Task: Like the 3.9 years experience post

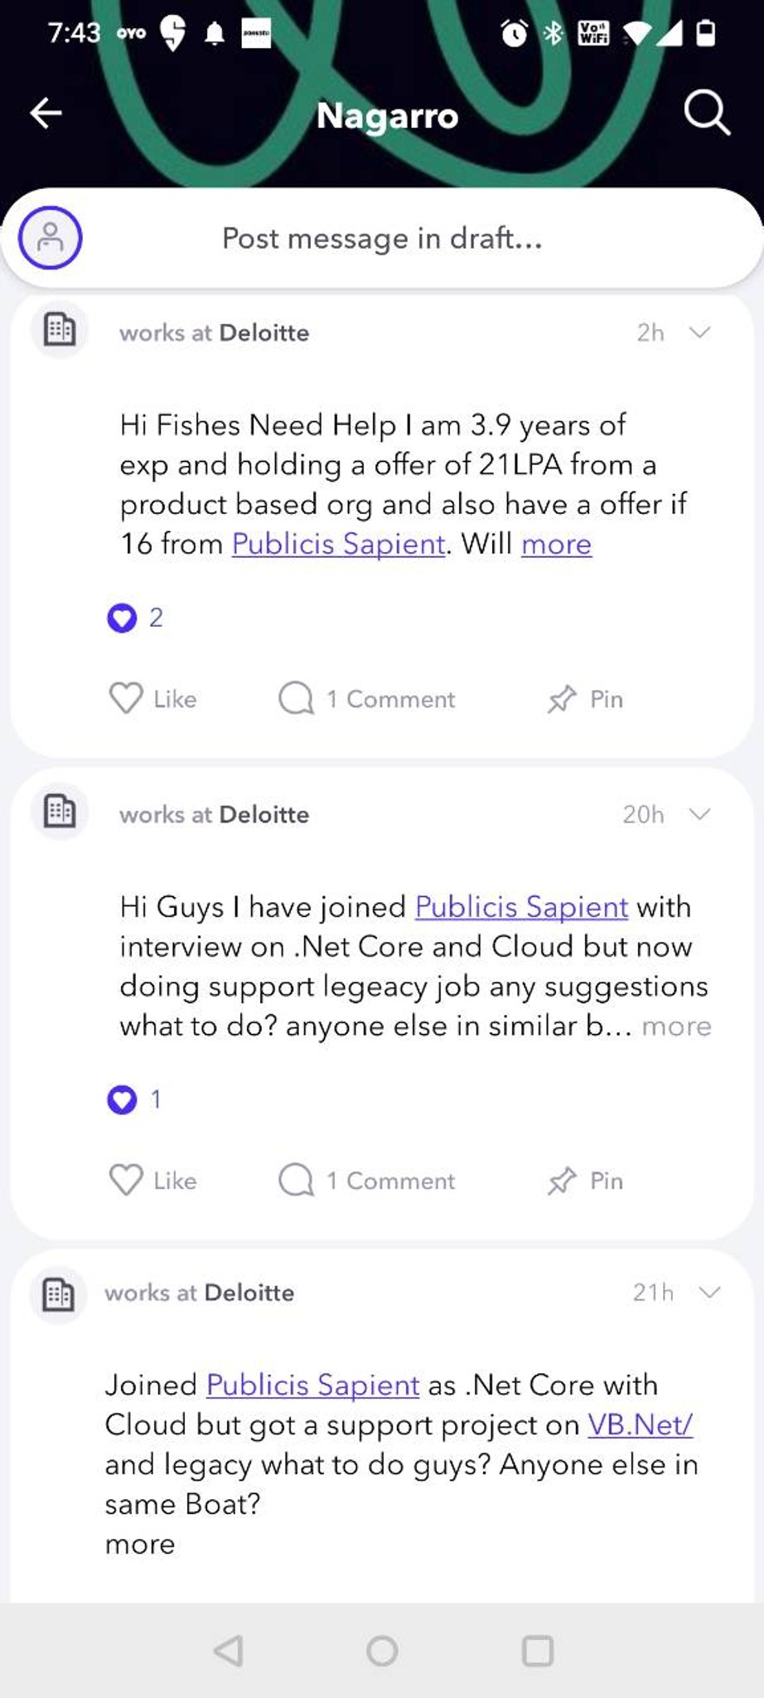Action: 153,699
